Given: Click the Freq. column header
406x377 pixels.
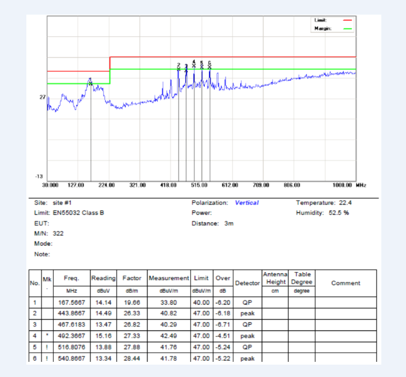Looking at the screenshot, I should pos(71,278).
